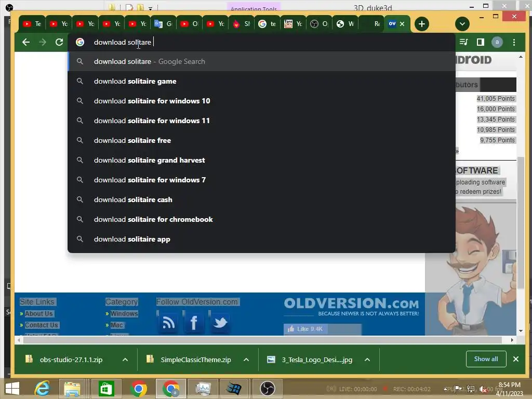The height and width of the screenshot is (399, 532).
Task: Click the Facebook Like 9.4K button
Action: click(305, 329)
